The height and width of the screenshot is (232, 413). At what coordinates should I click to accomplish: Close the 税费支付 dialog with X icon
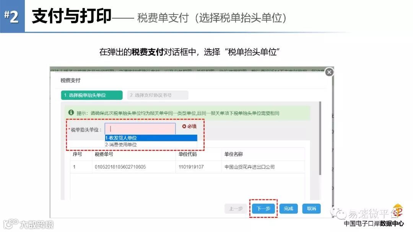click(x=329, y=72)
